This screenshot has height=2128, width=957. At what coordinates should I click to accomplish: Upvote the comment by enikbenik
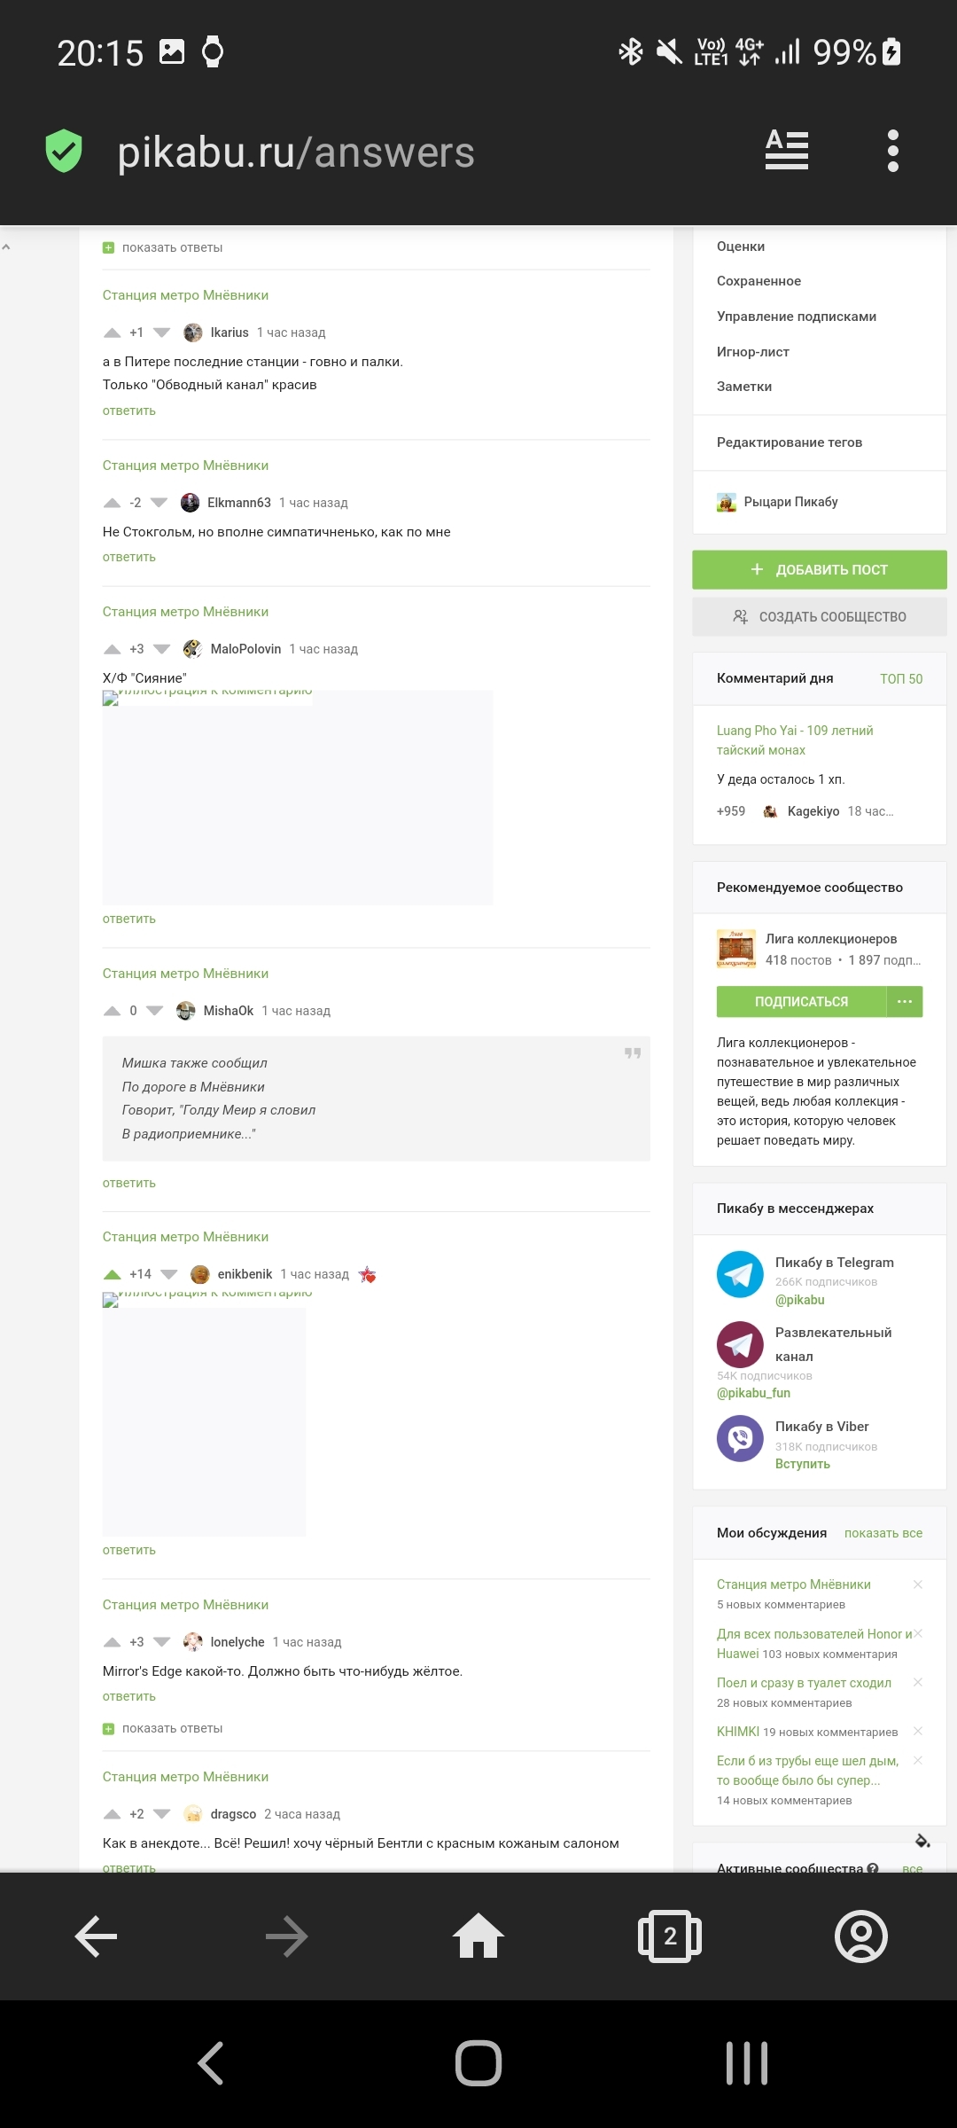pyautogui.click(x=112, y=1274)
